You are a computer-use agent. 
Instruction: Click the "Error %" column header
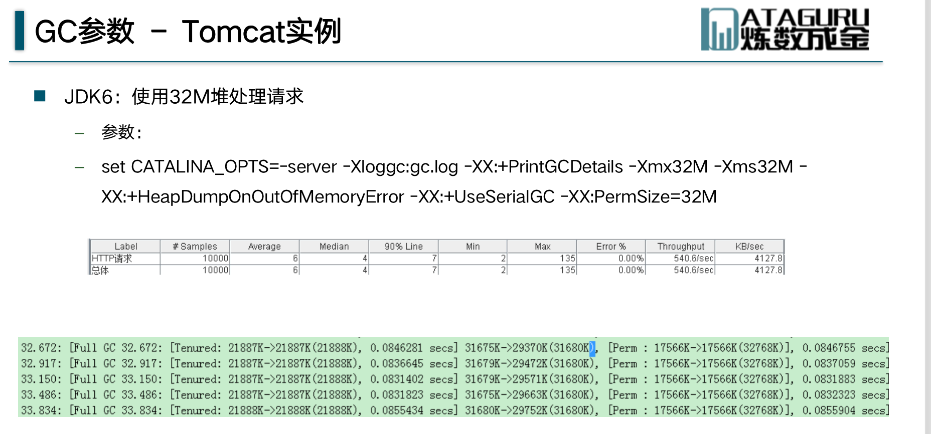[611, 246]
